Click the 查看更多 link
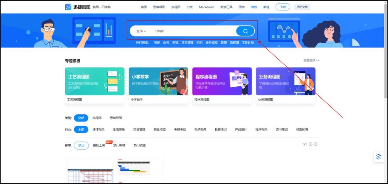Screen dimensions: 388x184 (311, 60)
